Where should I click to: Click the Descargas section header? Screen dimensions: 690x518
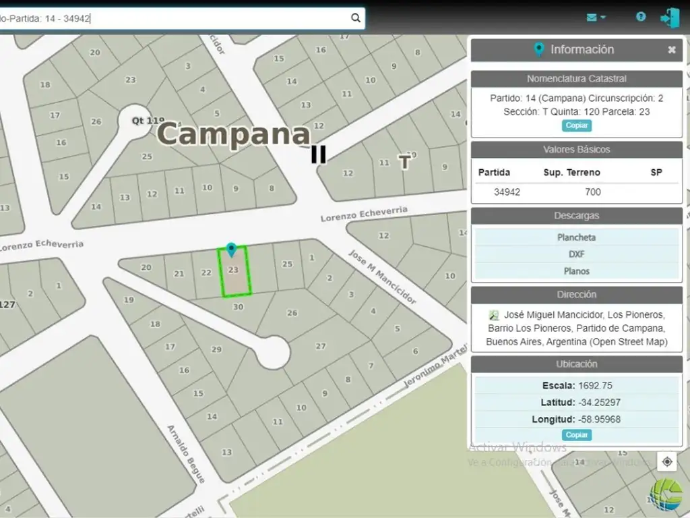(x=576, y=216)
